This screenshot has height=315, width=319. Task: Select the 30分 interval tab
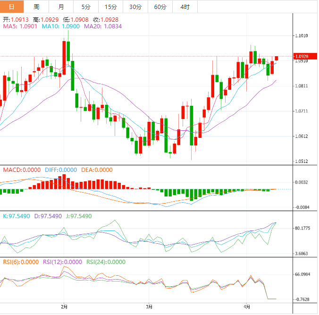pyautogui.click(x=135, y=7)
